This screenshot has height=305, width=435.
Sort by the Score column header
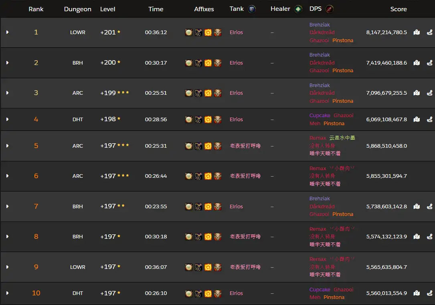pyautogui.click(x=398, y=9)
